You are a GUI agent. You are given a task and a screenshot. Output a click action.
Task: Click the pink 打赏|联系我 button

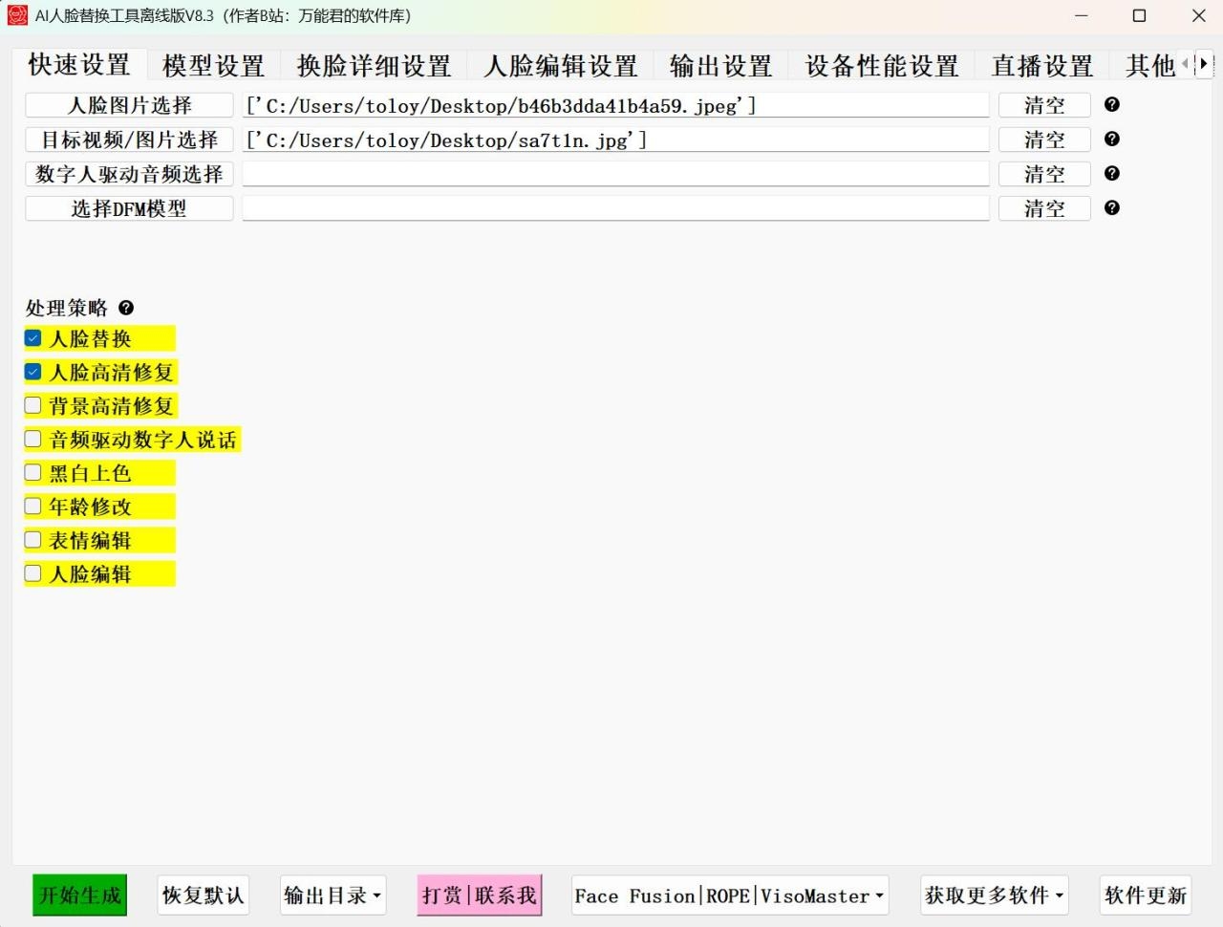pyautogui.click(x=480, y=895)
